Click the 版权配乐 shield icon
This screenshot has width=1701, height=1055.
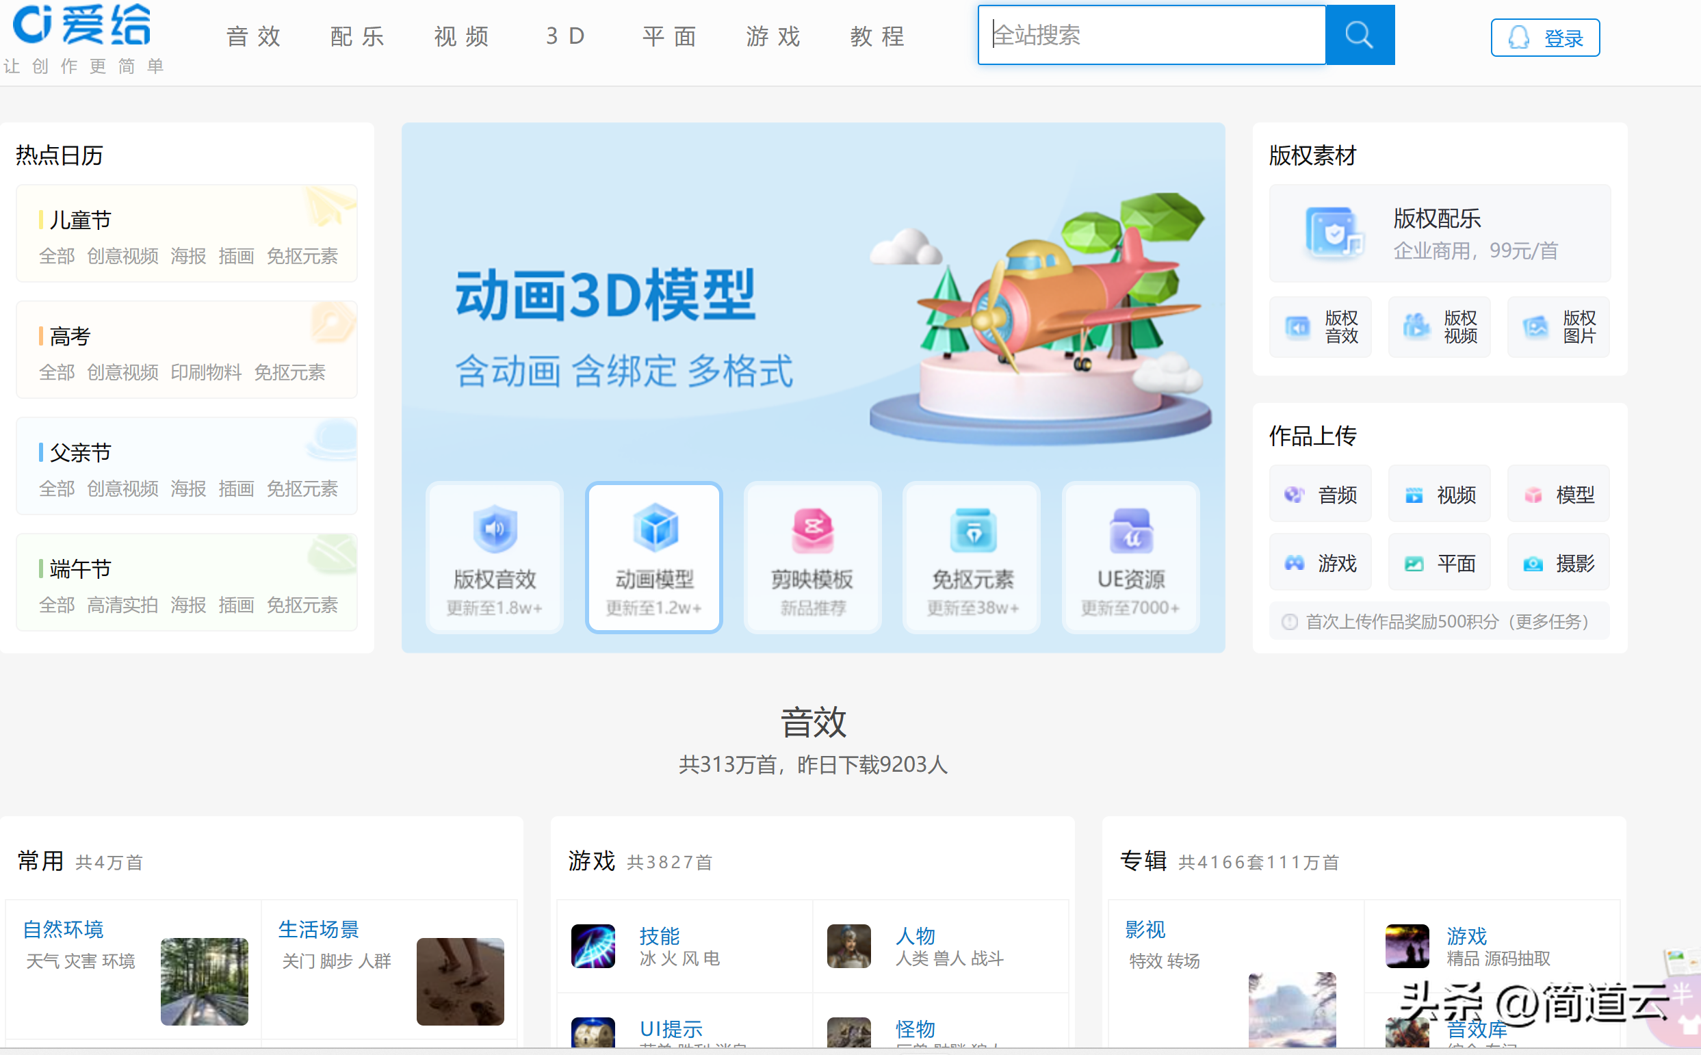coord(1334,233)
